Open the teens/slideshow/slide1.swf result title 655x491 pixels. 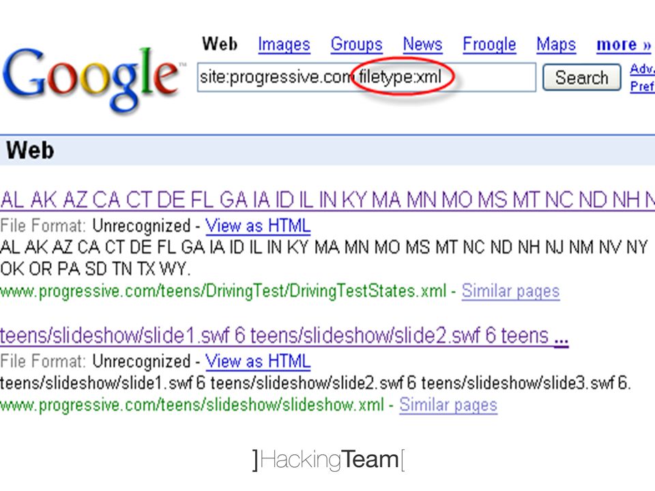tap(284, 336)
